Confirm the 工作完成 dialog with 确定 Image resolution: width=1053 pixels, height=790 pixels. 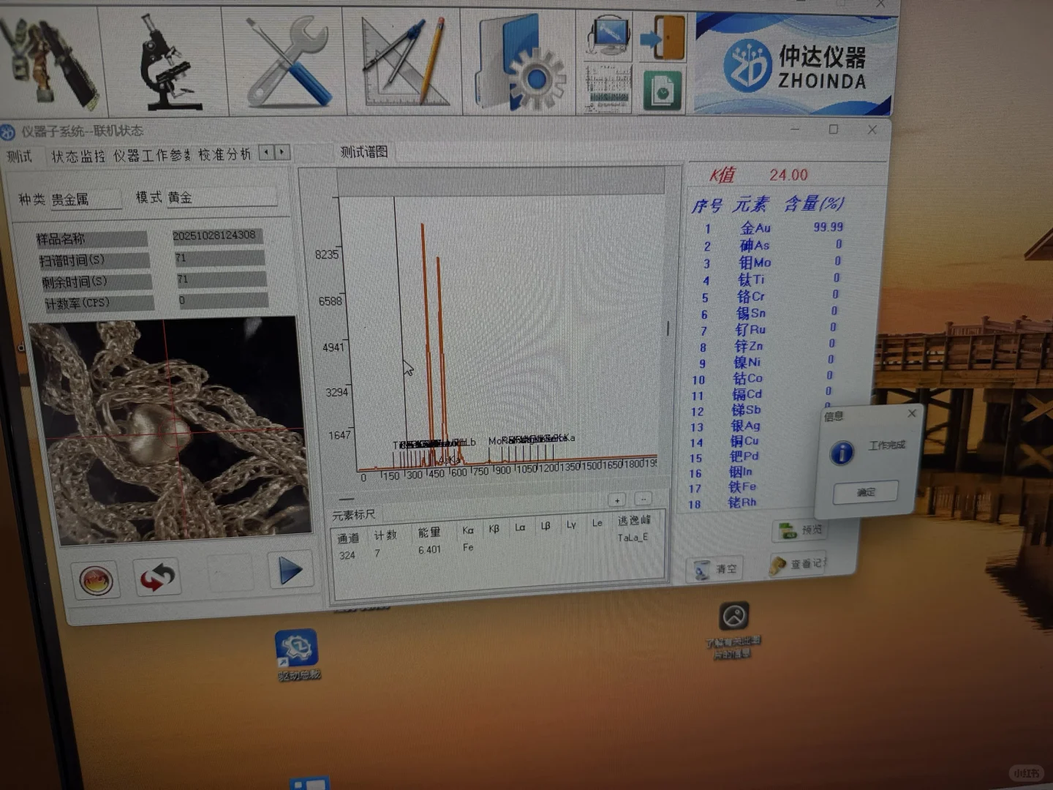coord(866,492)
